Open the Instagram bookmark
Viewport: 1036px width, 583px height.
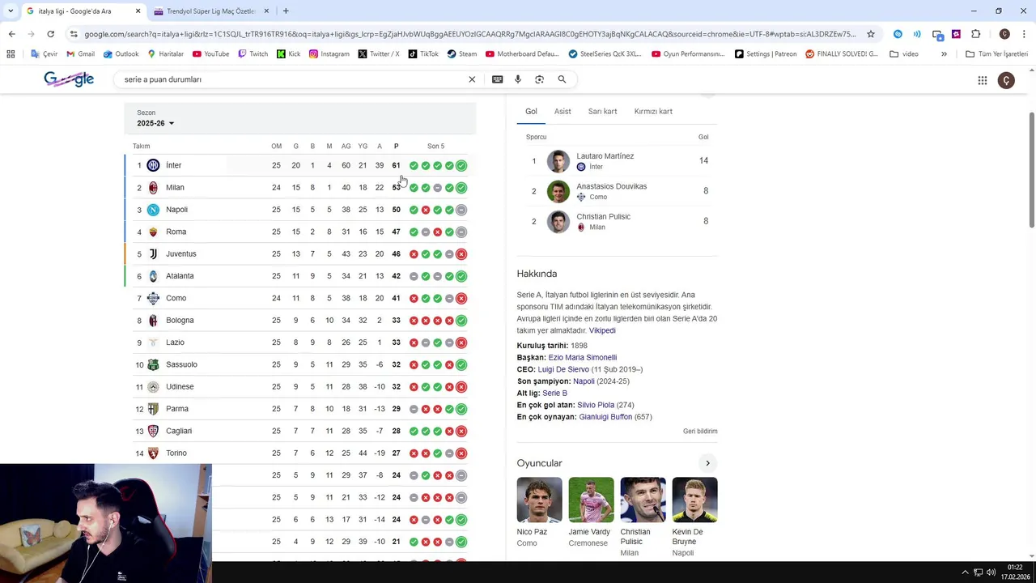pos(329,54)
